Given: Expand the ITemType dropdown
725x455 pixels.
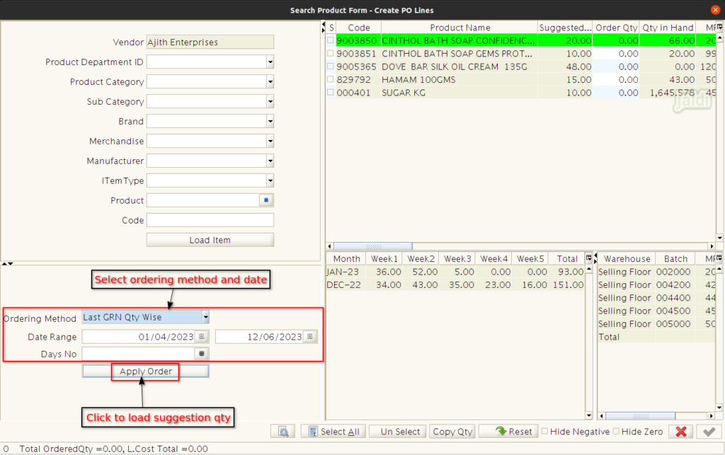Looking at the screenshot, I should (270, 180).
